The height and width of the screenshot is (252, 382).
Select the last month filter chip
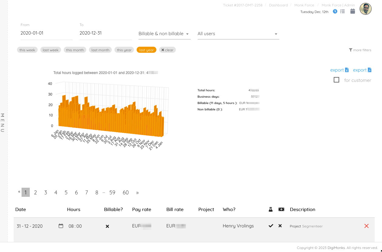coord(100,50)
